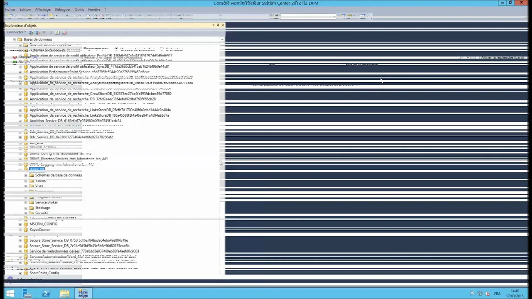Select the Bases de données folder

coord(38,39)
